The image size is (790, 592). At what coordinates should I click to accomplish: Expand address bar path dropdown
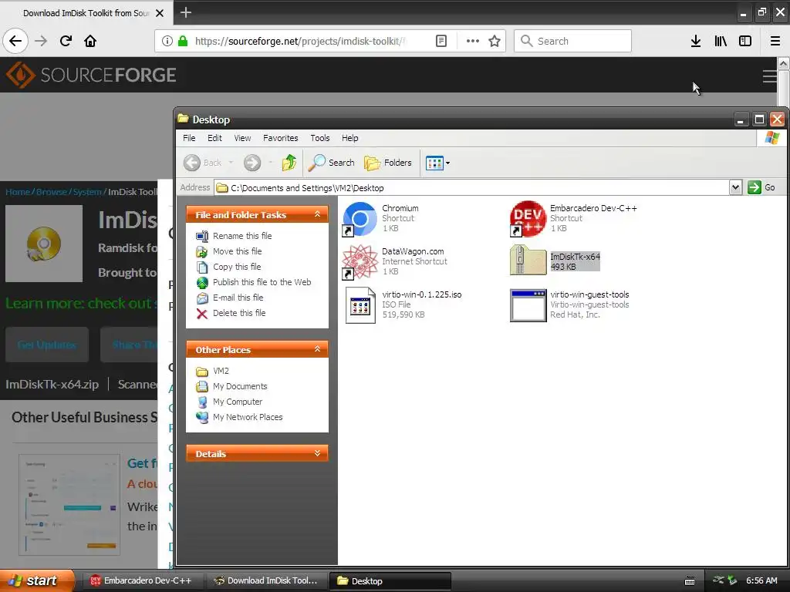(735, 187)
